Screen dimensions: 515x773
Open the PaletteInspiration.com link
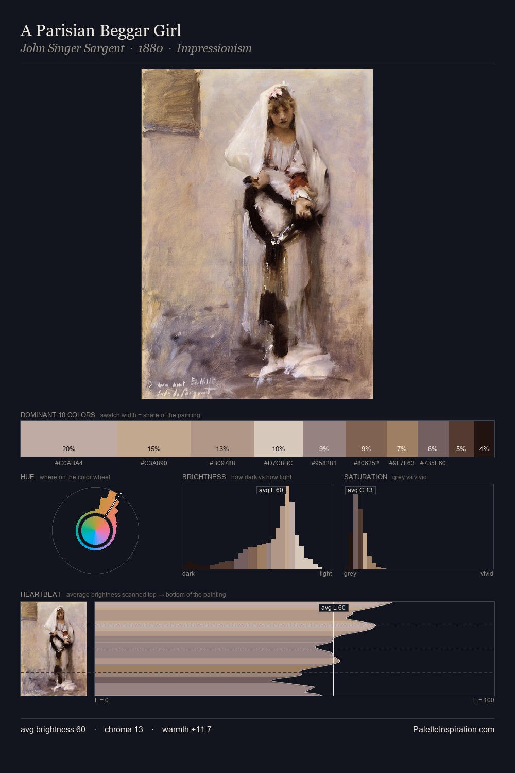tap(454, 729)
